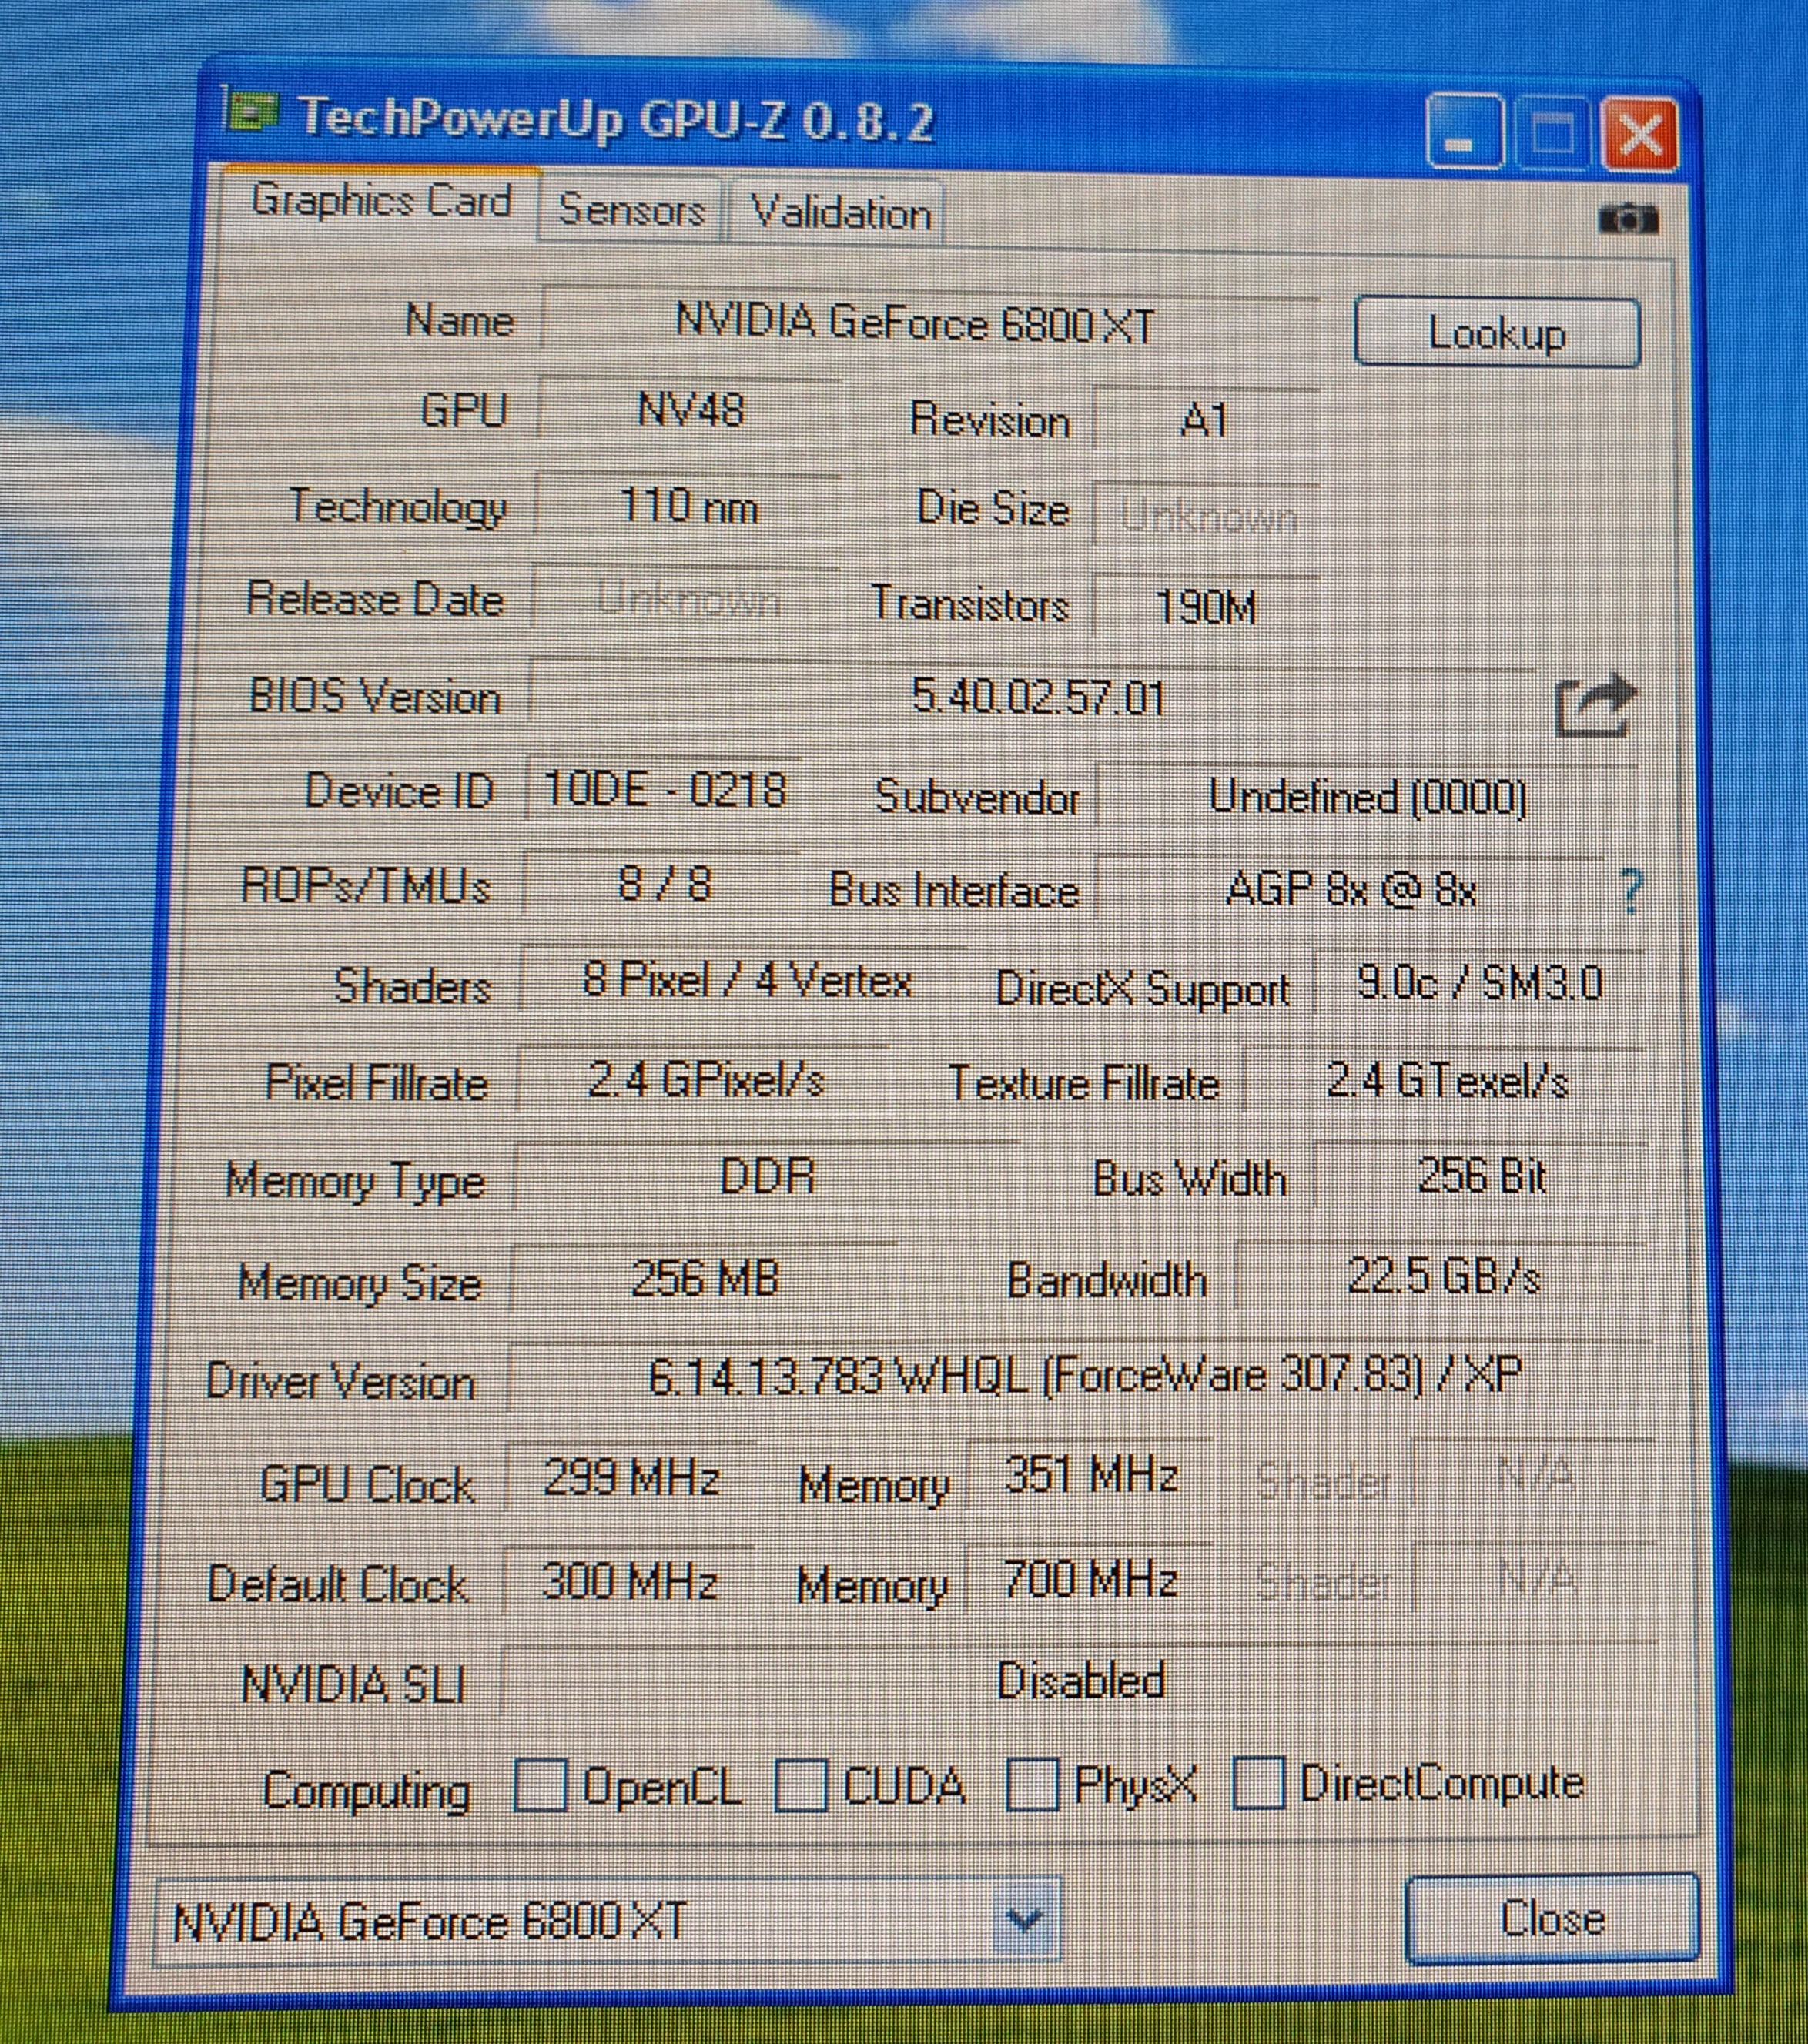The height and width of the screenshot is (2044, 1808).
Task: Maximize the GPU-Z window
Action: (x=1551, y=134)
